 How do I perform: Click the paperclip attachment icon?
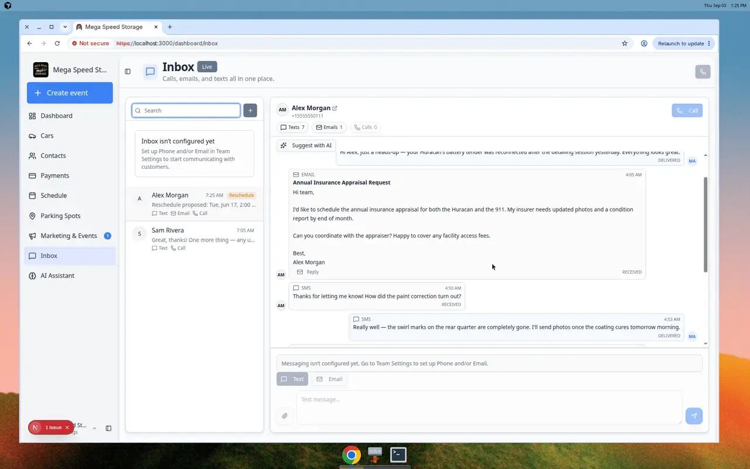click(x=284, y=416)
